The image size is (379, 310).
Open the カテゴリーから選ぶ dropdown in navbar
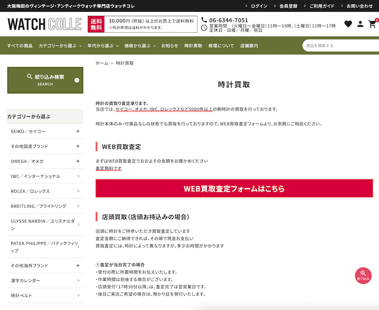point(60,46)
